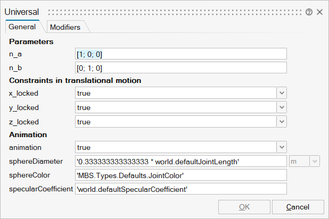Close the Universal dialog

pyautogui.click(x=319, y=12)
